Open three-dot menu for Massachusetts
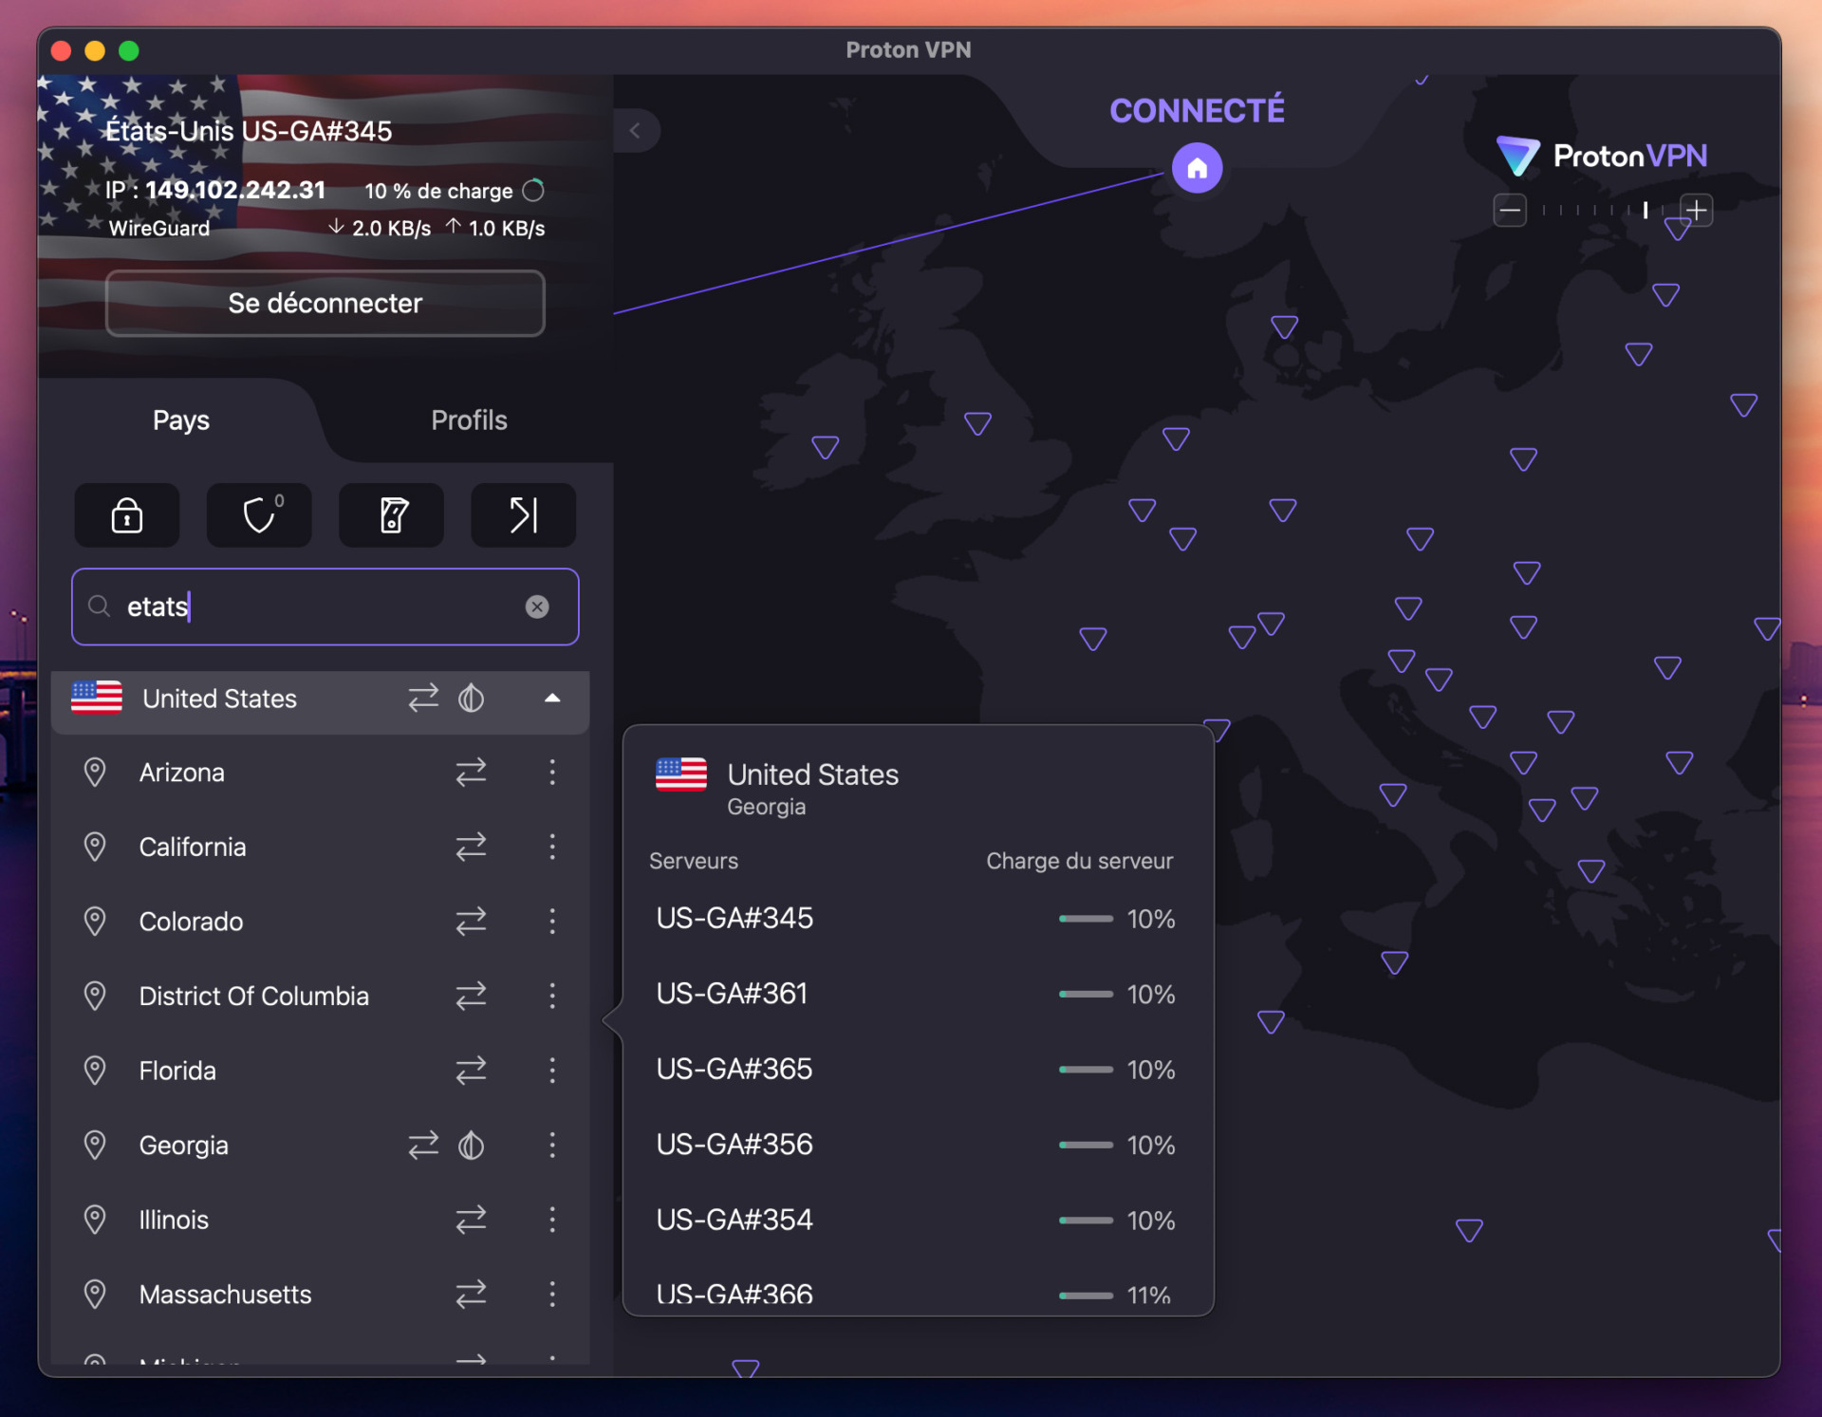 coord(552,1294)
